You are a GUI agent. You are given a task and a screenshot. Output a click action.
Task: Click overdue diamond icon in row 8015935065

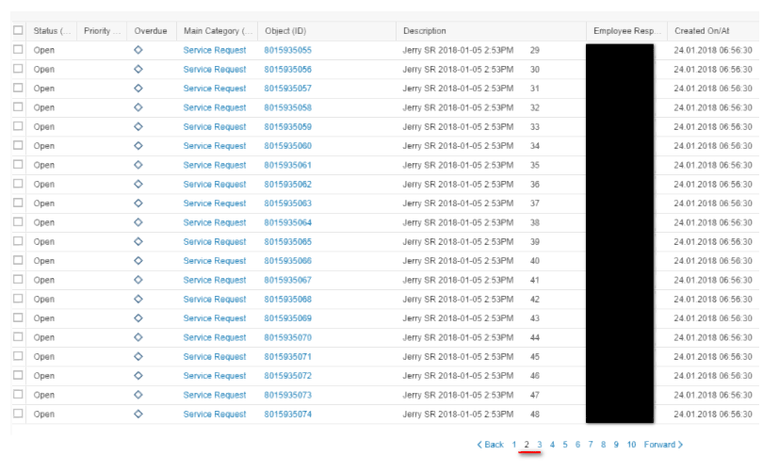pyautogui.click(x=138, y=241)
